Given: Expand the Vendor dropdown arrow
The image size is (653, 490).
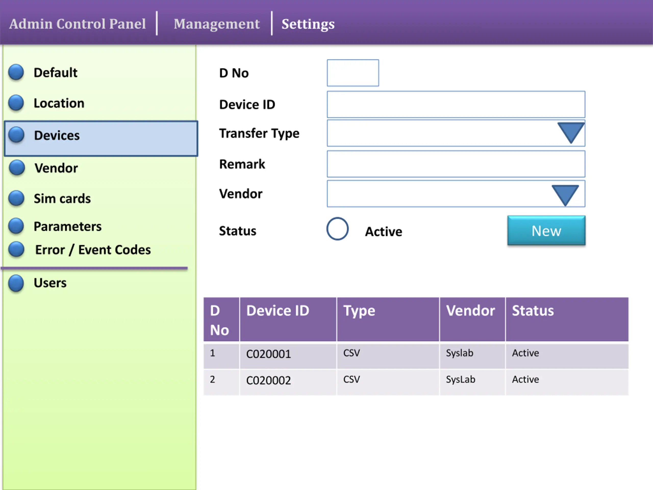Looking at the screenshot, I should click(x=565, y=195).
